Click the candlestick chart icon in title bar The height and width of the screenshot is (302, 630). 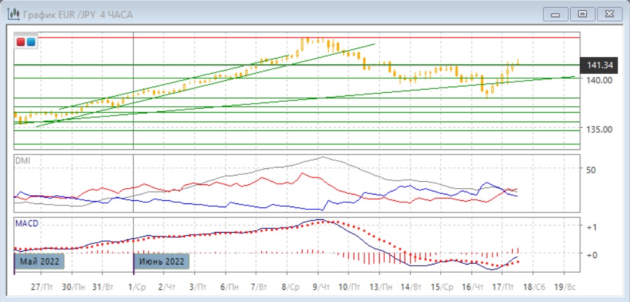click(13, 13)
